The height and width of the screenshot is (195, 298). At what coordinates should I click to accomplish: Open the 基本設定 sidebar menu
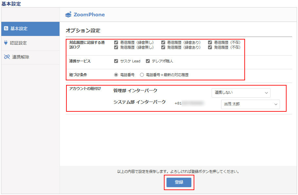(x=30, y=29)
